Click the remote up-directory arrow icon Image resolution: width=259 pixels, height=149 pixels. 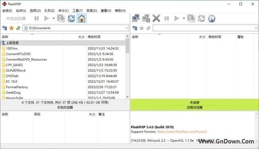point(148,28)
